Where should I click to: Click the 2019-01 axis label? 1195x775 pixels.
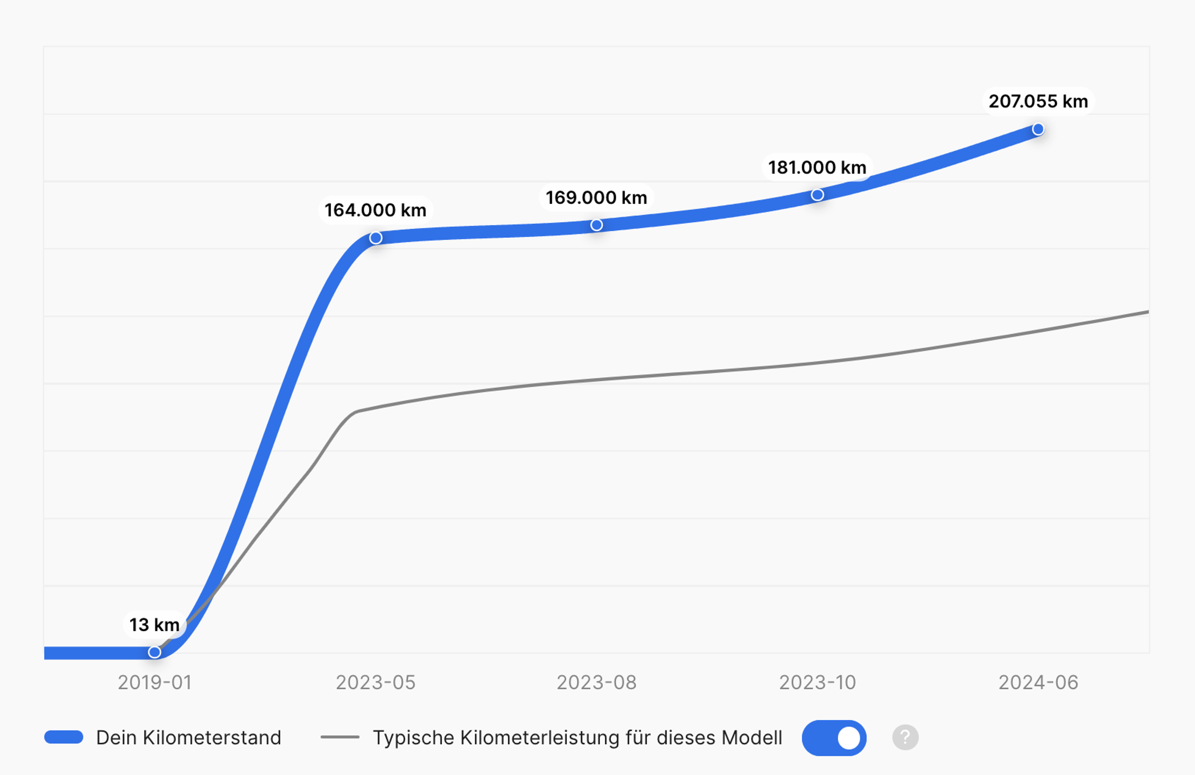click(155, 683)
